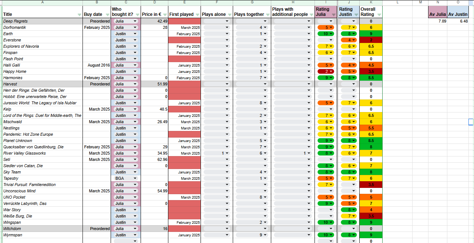Select the 7.09 average value cell

[438, 21]
